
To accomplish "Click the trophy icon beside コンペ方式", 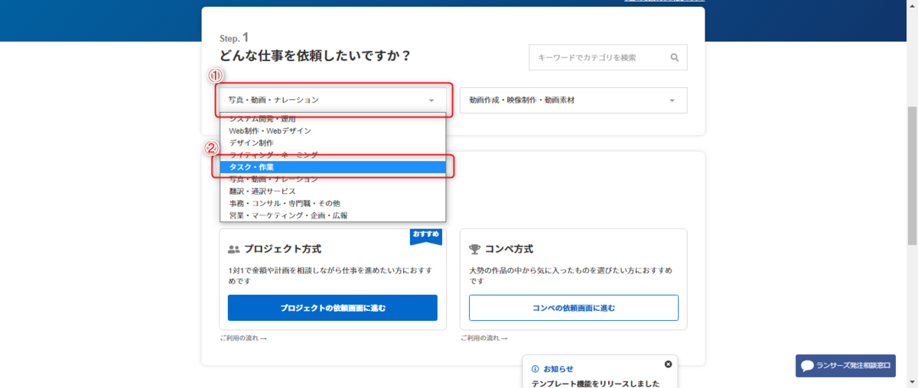I will coord(474,249).
